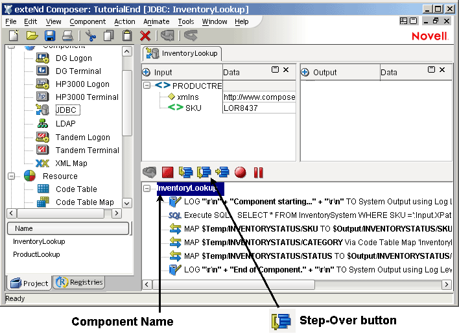
Task: Click the SKU value LOR8437 field
Action: 259,108
